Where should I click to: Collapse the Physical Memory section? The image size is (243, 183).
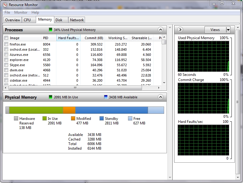160,97
